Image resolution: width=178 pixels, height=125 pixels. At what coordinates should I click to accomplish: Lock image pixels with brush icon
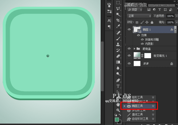(x=142, y=22)
